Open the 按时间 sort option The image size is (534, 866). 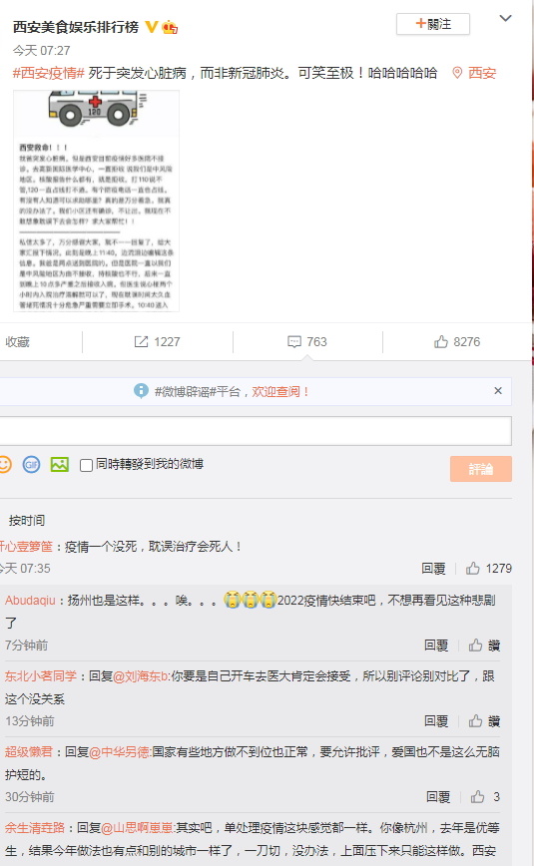click(27, 520)
